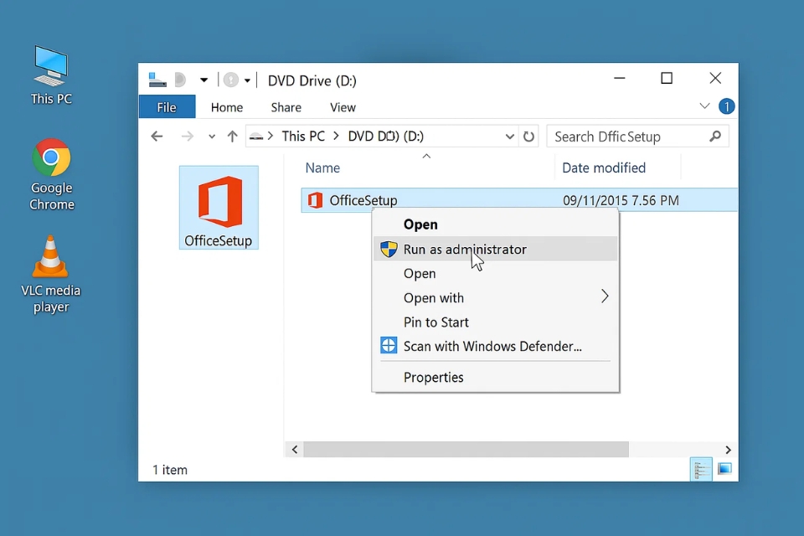Expand chevron after This PC breadcrumb
Image resolution: width=804 pixels, height=536 pixels.
point(337,136)
